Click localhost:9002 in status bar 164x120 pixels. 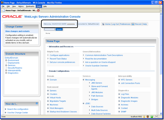coord(136,116)
